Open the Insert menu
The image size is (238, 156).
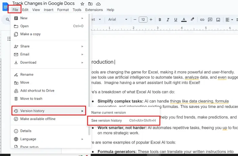(x=48, y=10)
